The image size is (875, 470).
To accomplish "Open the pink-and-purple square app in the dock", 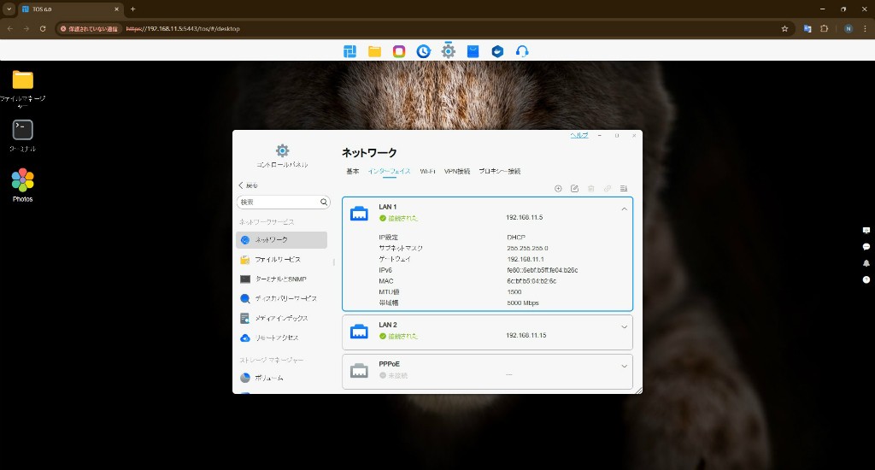I will pyautogui.click(x=399, y=51).
